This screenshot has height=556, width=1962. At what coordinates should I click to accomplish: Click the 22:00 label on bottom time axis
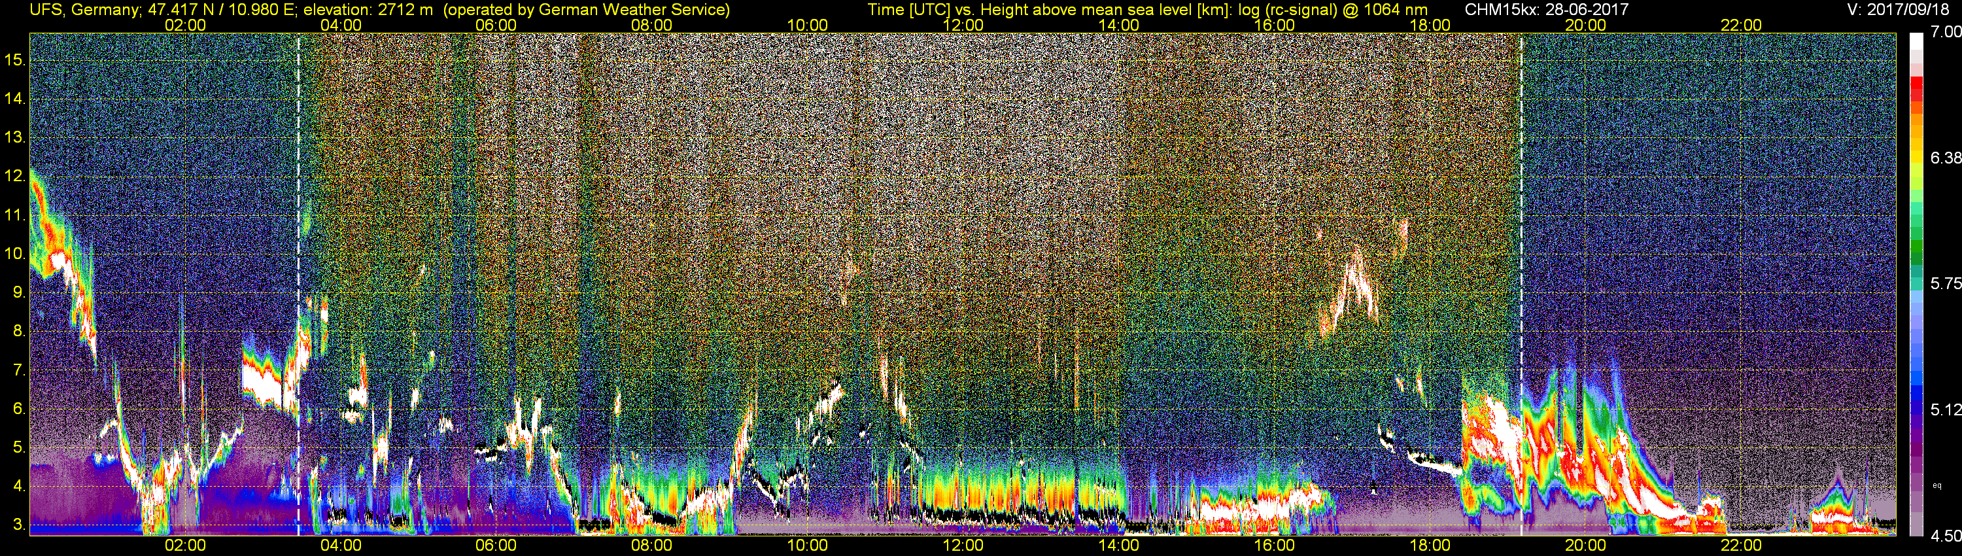click(1741, 546)
